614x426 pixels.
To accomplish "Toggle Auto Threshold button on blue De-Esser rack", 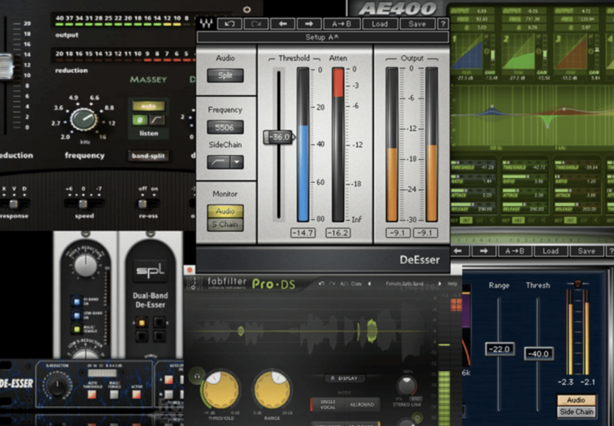I will click(x=92, y=395).
